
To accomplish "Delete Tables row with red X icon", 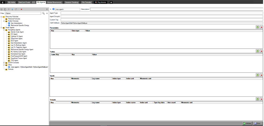I will tap(261, 51).
